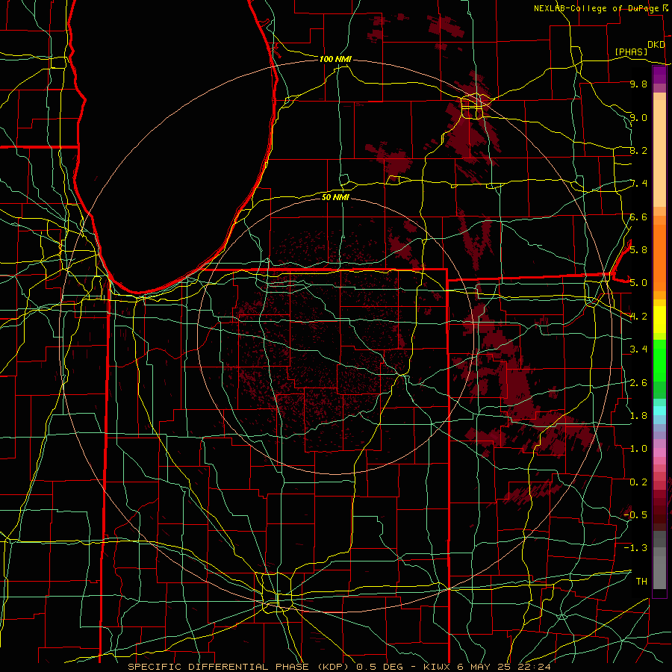Click the 22:24 timestamp in caption

pyautogui.click(x=536, y=667)
